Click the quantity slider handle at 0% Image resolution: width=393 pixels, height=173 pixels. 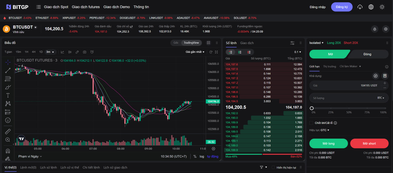click(x=312, y=108)
